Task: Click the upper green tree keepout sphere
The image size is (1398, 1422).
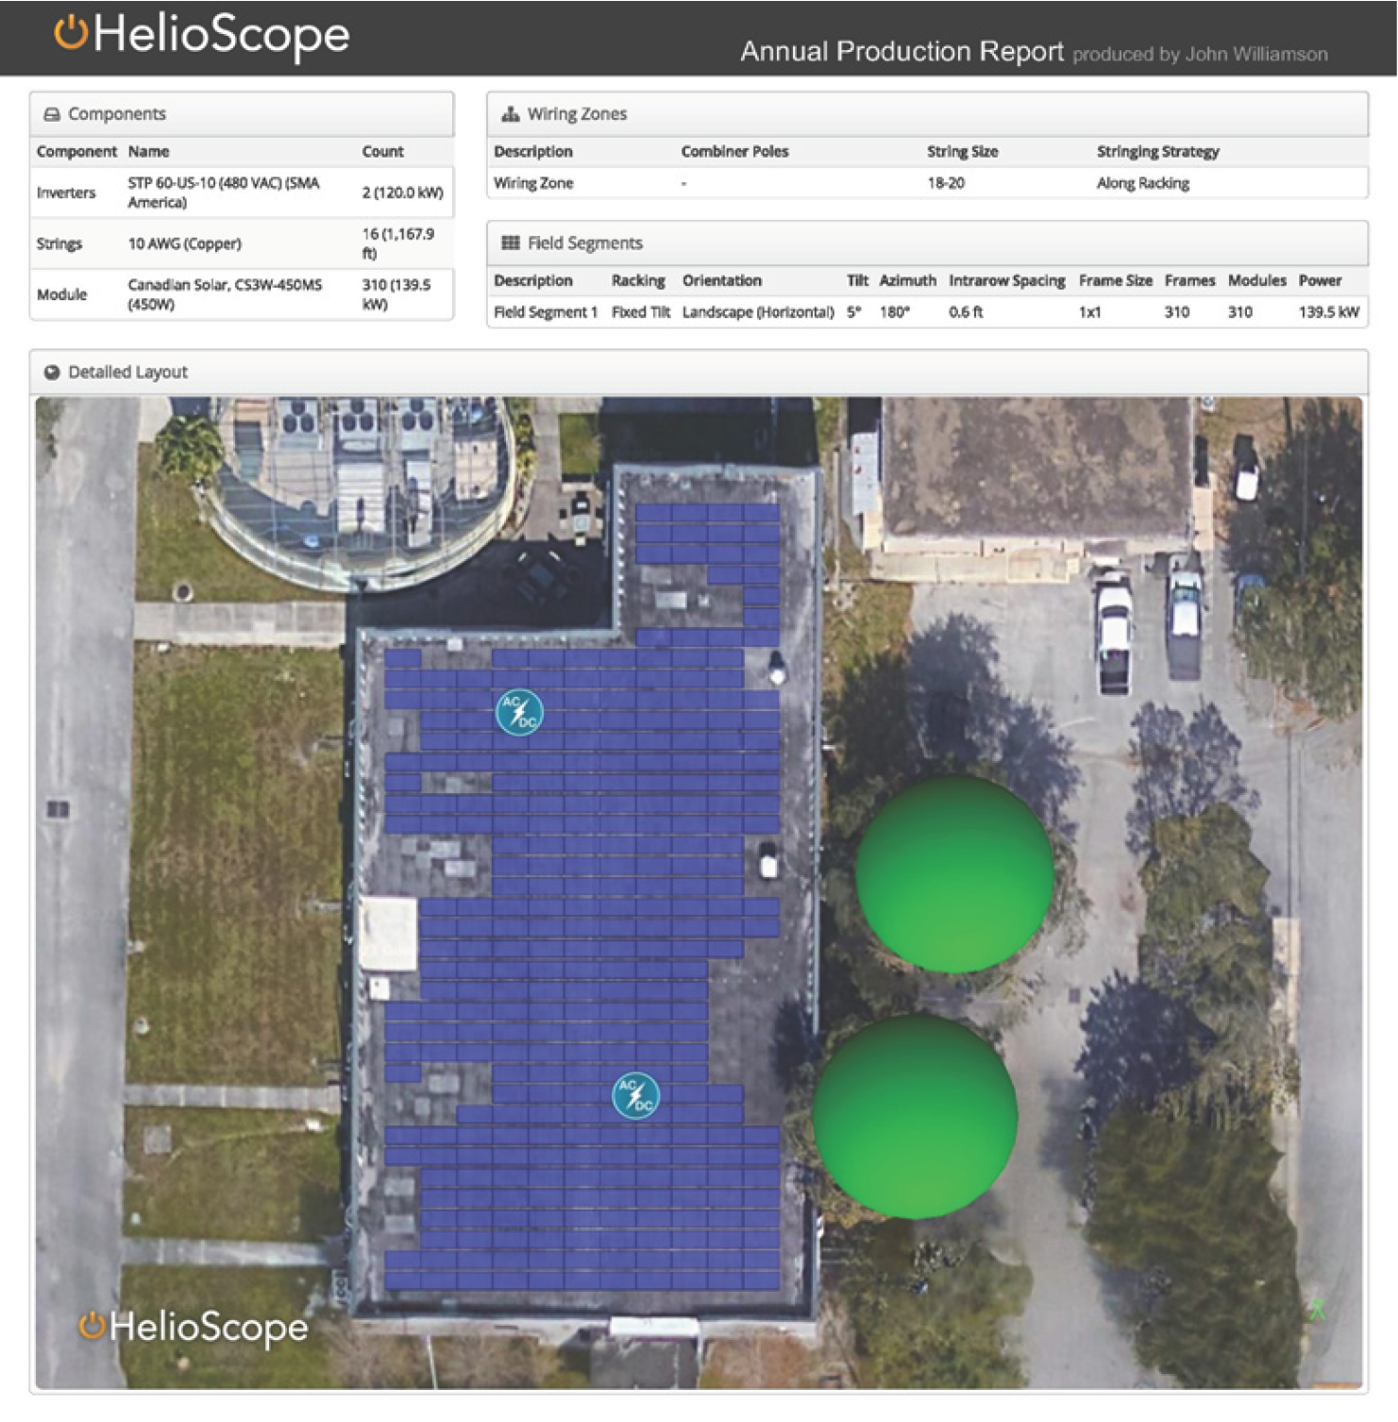Action: (955, 874)
